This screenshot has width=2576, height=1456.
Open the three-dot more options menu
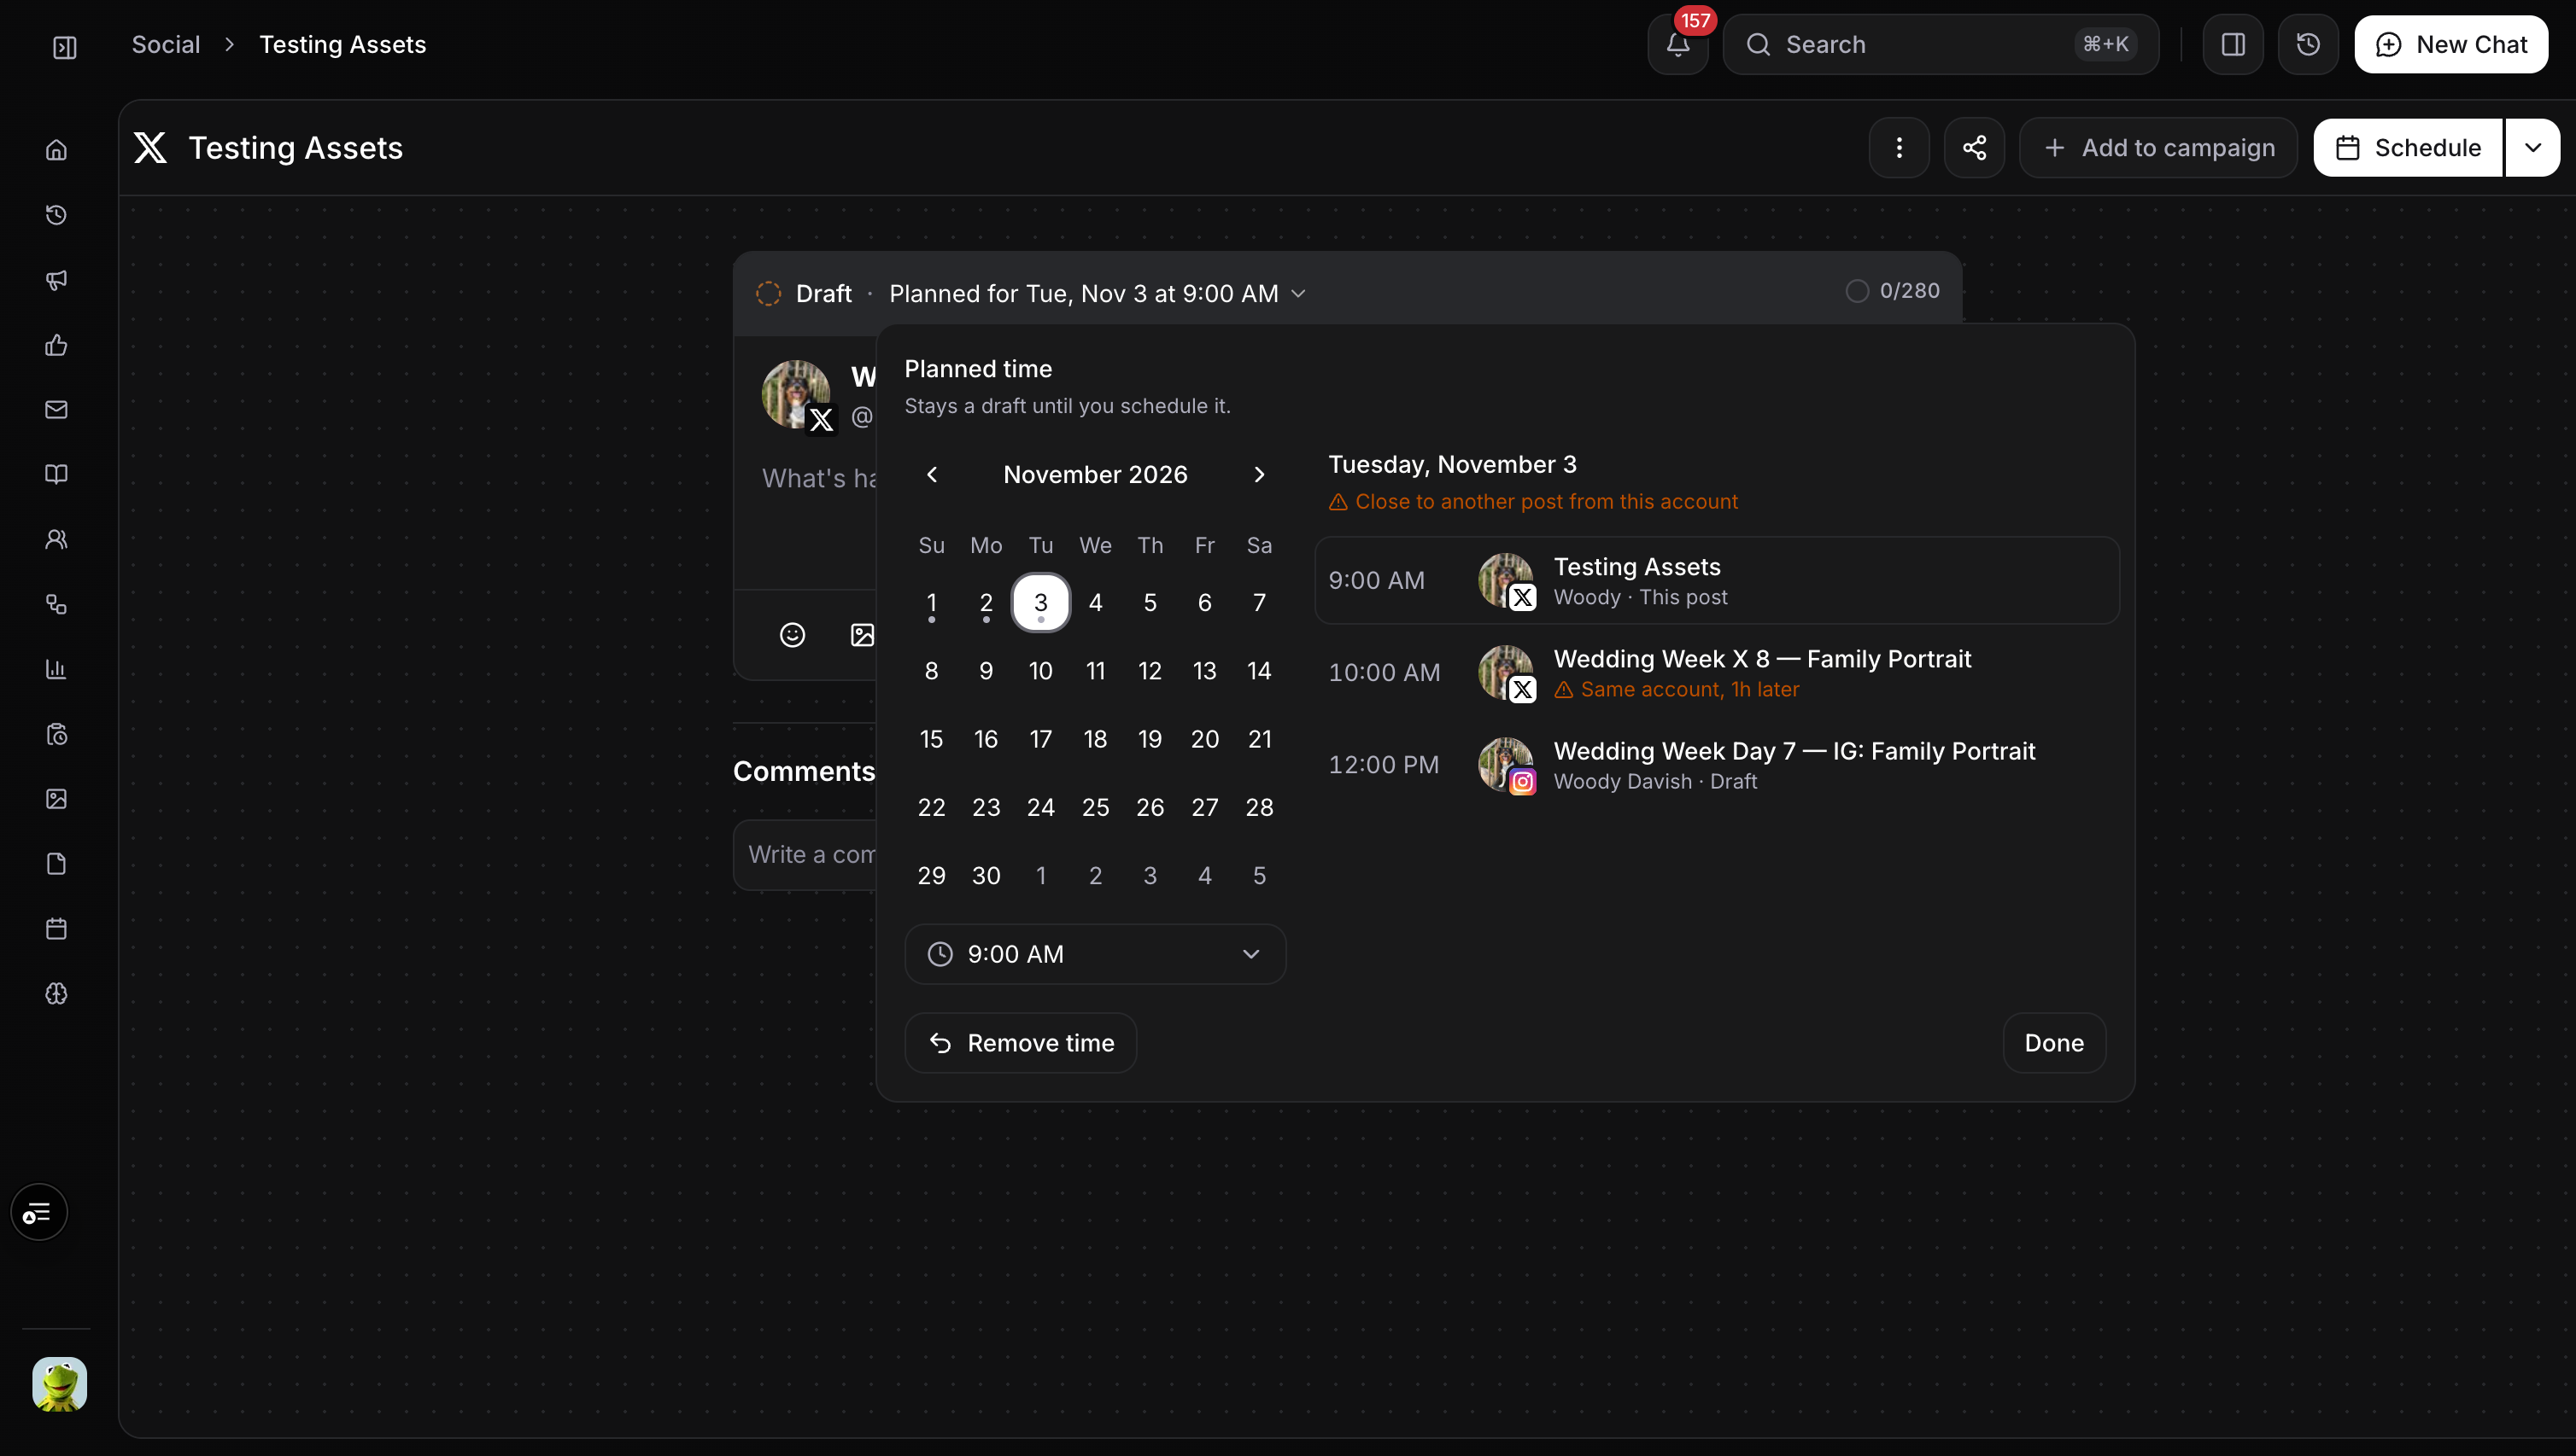[x=1899, y=148]
